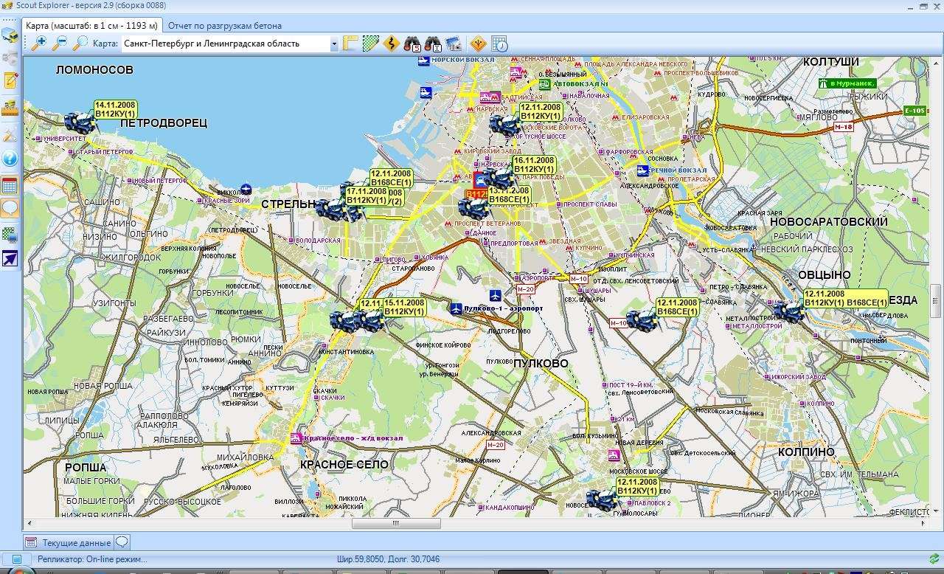Click the binoculars icon with number 5
The image size is (944, 574).
pos(412,44)
